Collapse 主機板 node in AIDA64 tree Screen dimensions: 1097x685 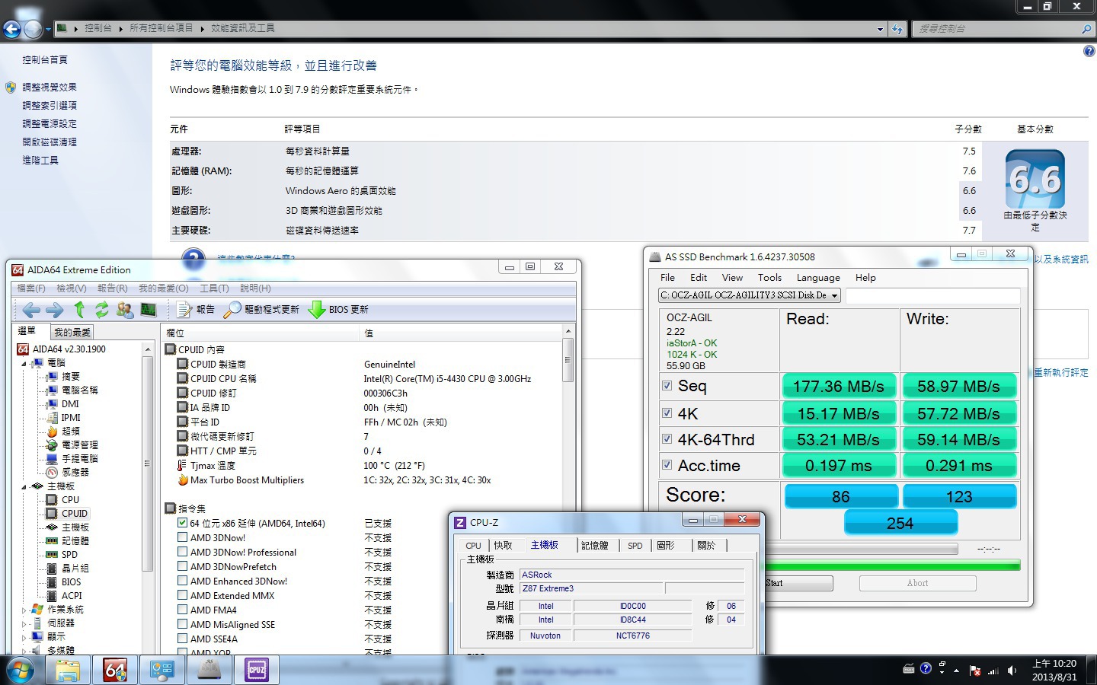24,486
